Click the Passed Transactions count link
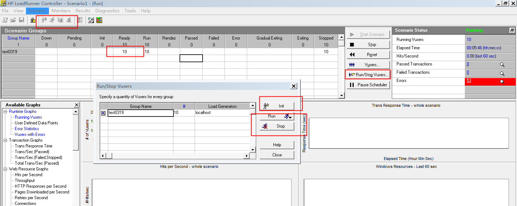Screen dimensions: 517x206 468,64
